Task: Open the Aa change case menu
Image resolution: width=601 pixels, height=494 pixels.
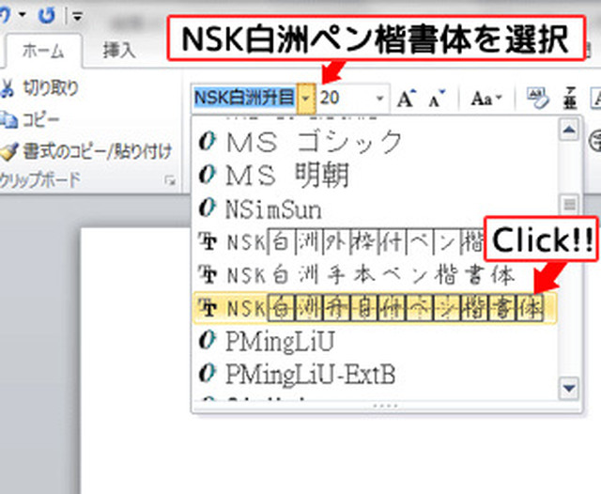Action: tap(486, 99)
